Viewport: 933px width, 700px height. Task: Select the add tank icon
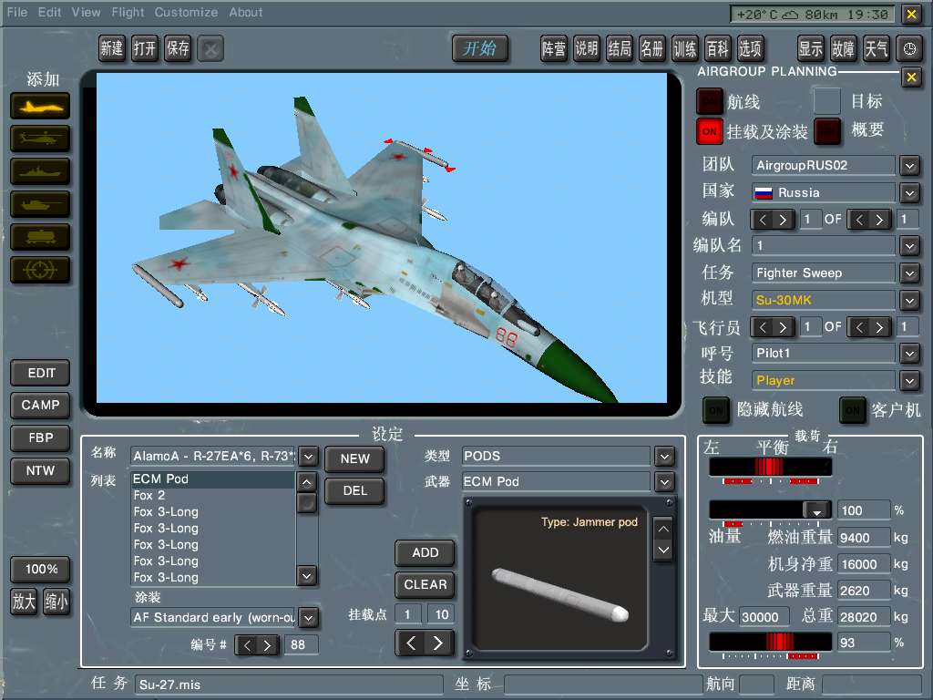pos(40,205)
